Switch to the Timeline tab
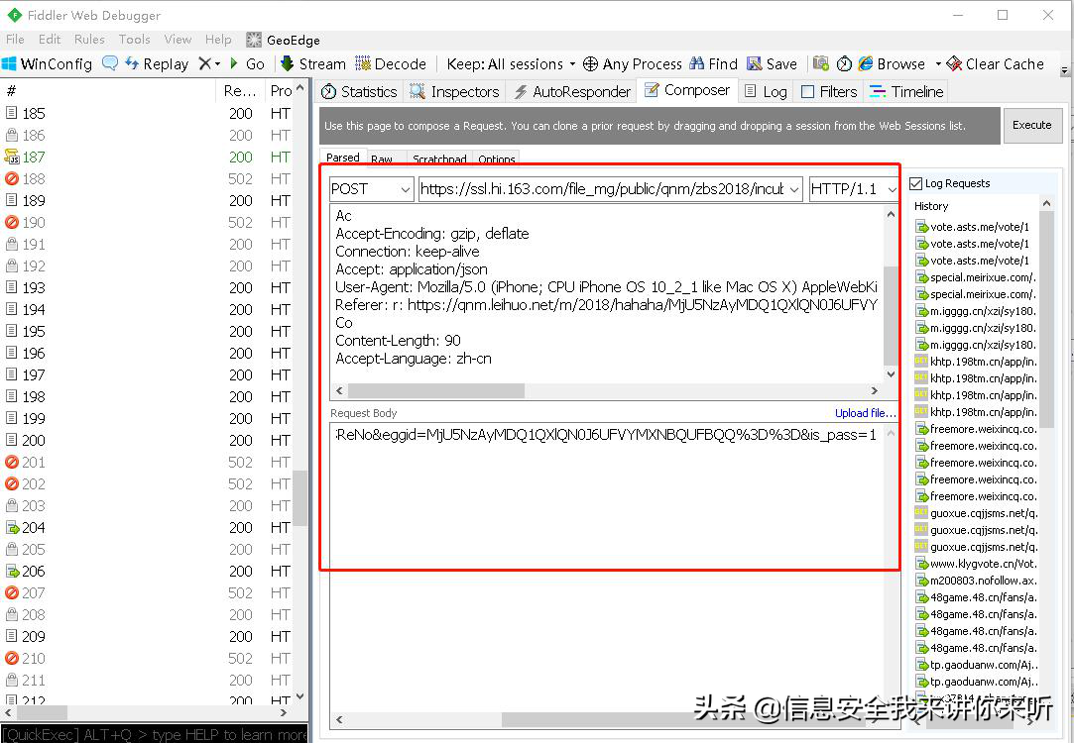The height and width of the screenshot is (743, 1074). tap(906, 92)
